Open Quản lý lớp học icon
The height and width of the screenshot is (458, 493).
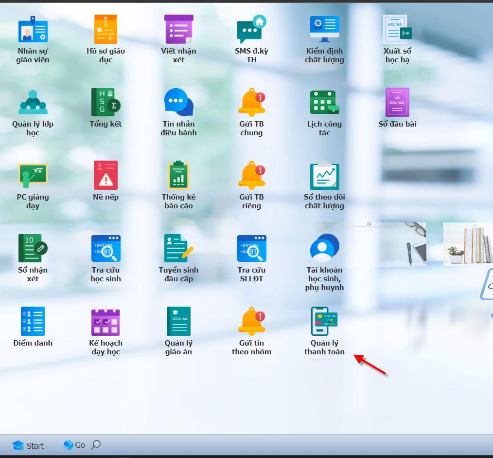pyautogui.click(x=33, y=103)
